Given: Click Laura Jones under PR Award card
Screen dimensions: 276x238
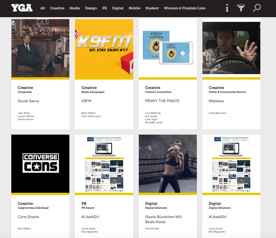Looking at the screenshot, I should pyautogui.click(x=88, y=229).
